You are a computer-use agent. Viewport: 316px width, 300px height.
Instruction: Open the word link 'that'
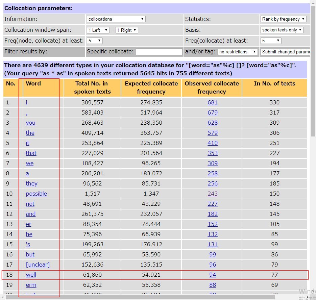[31, 153]
